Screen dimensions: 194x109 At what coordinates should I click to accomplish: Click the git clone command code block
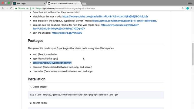point(96,95)
